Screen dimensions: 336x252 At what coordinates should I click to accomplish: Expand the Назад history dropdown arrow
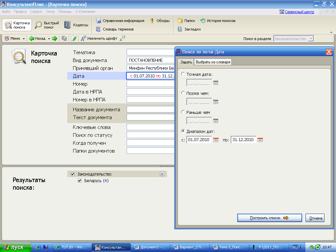click(49, 39)
